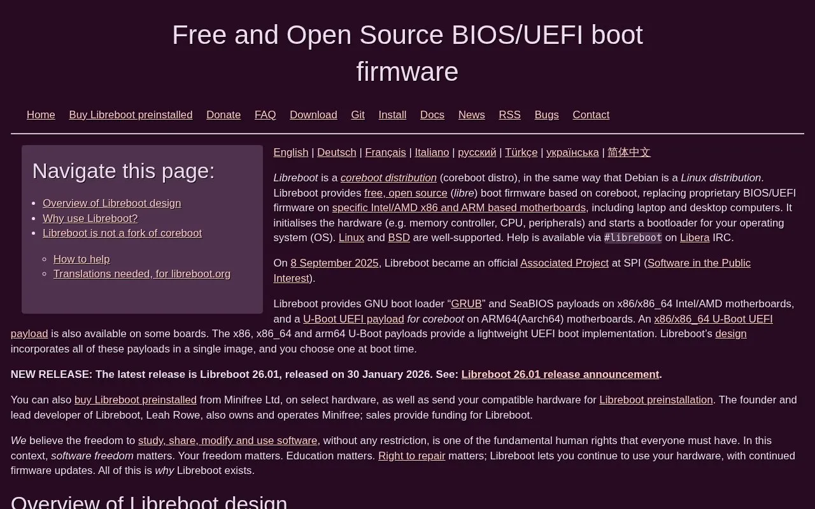
Task: Switch to 简体中文 translation
Action: [629, 152]
